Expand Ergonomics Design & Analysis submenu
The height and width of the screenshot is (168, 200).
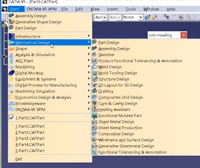(x=50, y=97)
